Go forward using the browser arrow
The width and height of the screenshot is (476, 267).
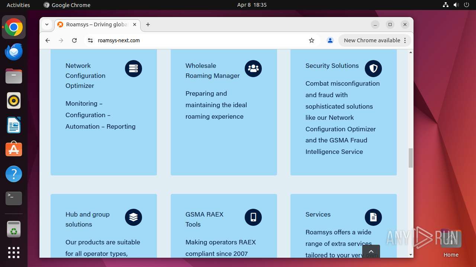pos(61,40)
